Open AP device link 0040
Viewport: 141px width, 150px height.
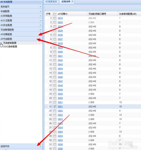(60, 52)
